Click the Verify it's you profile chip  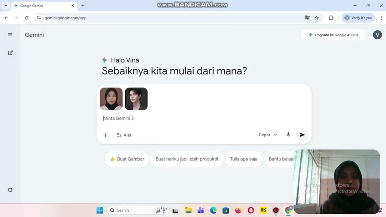pyautogui.click(x=358, y=18)
